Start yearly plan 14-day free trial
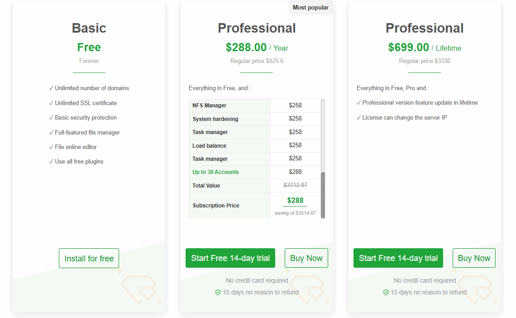 (x=230, y=258)
